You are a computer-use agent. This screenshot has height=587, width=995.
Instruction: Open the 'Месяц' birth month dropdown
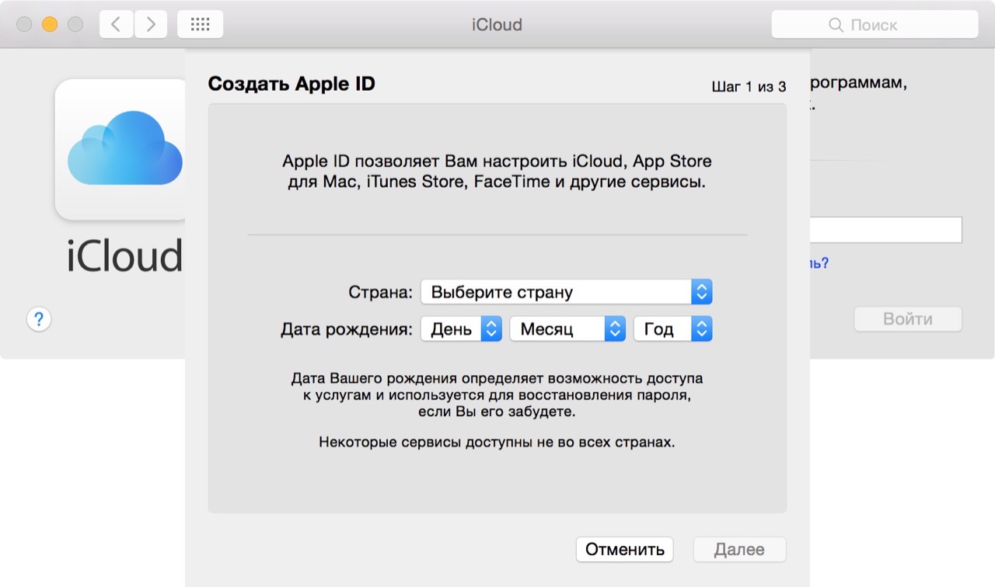[567, 329]
